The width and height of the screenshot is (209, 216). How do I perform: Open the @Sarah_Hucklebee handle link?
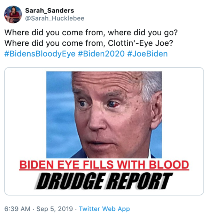55,19
